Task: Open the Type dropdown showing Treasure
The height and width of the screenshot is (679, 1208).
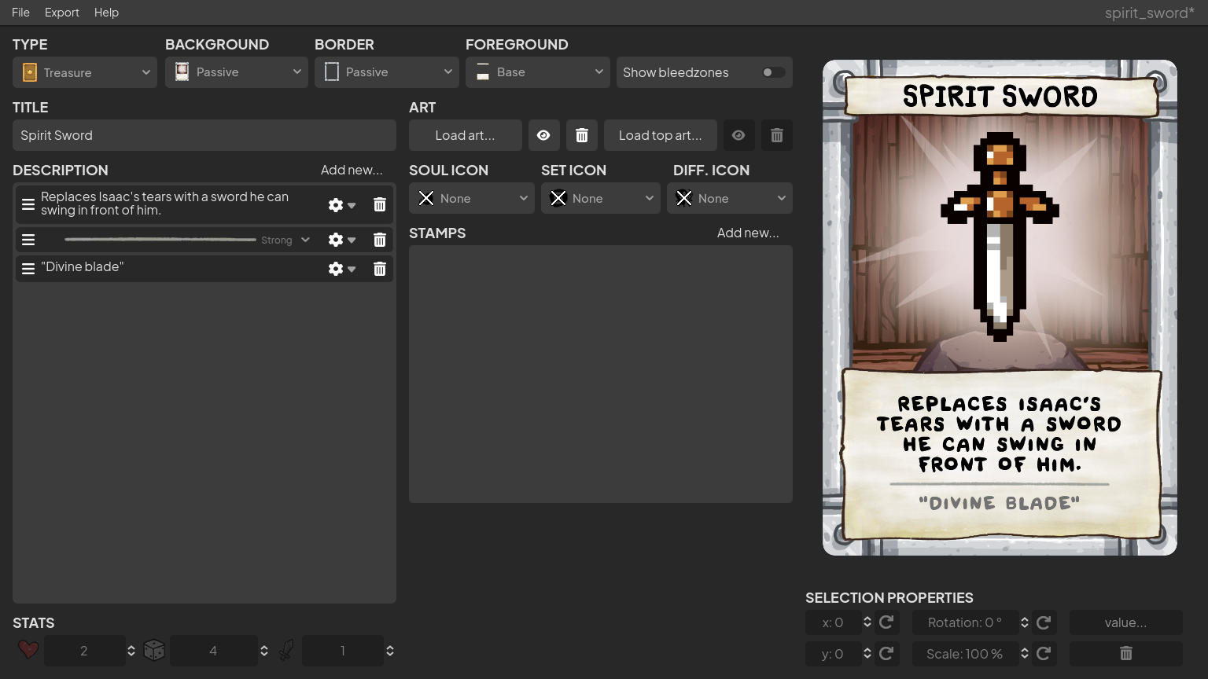Action: tap(85, 72)
